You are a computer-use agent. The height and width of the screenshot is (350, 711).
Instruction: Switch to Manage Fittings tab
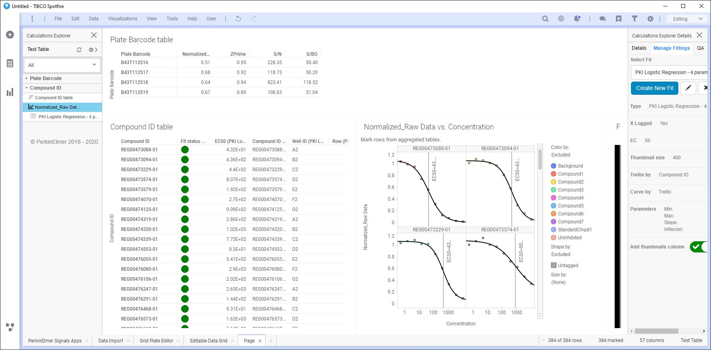672,48
